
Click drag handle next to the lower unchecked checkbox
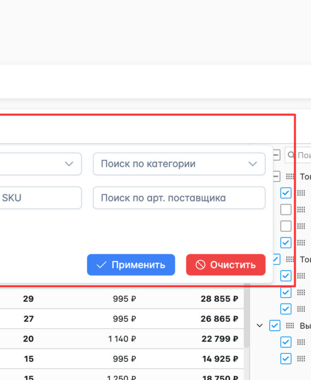pyautogui.click(x=301, y=226)
